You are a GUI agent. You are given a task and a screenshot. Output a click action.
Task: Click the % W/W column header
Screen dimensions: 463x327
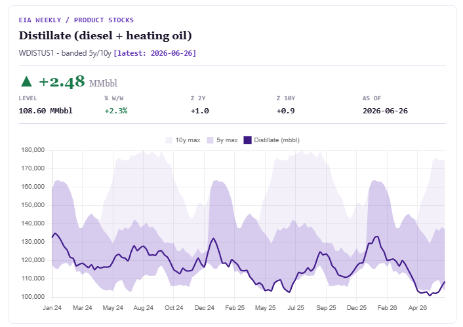click(x=114, y=98)
